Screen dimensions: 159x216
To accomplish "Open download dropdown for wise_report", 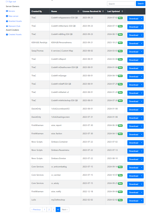I will (142, 126).
